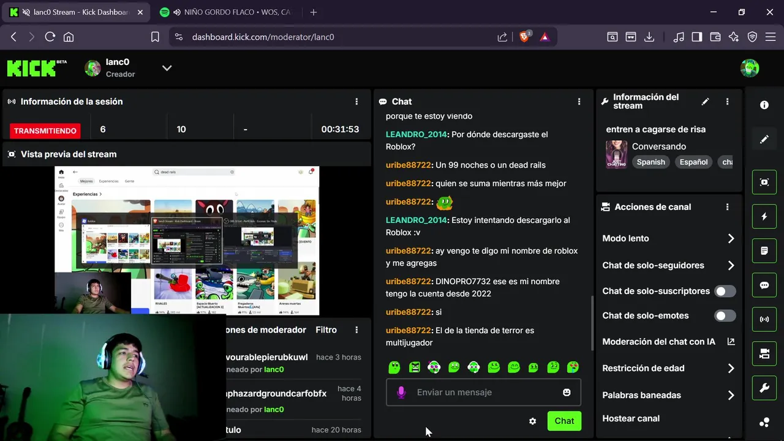Insert the last emote with red hearts
This screenshot has width=784, height=441.
(x=573, y=367)
